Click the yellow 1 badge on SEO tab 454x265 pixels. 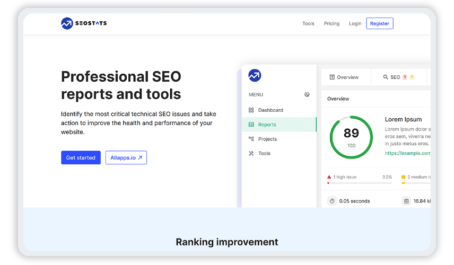coord(412,77)
